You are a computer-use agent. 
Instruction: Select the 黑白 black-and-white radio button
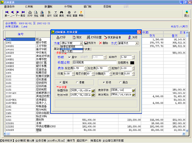click(120, 82)
